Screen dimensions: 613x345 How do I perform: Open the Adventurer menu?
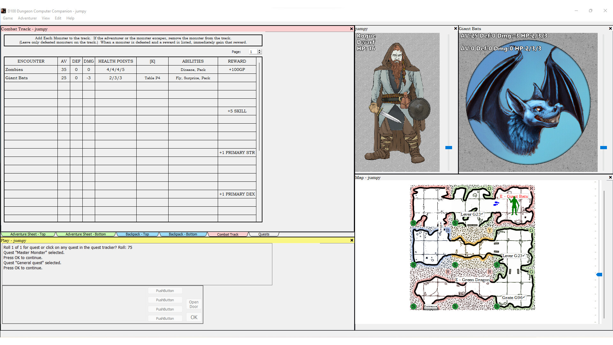click(27, 18)
